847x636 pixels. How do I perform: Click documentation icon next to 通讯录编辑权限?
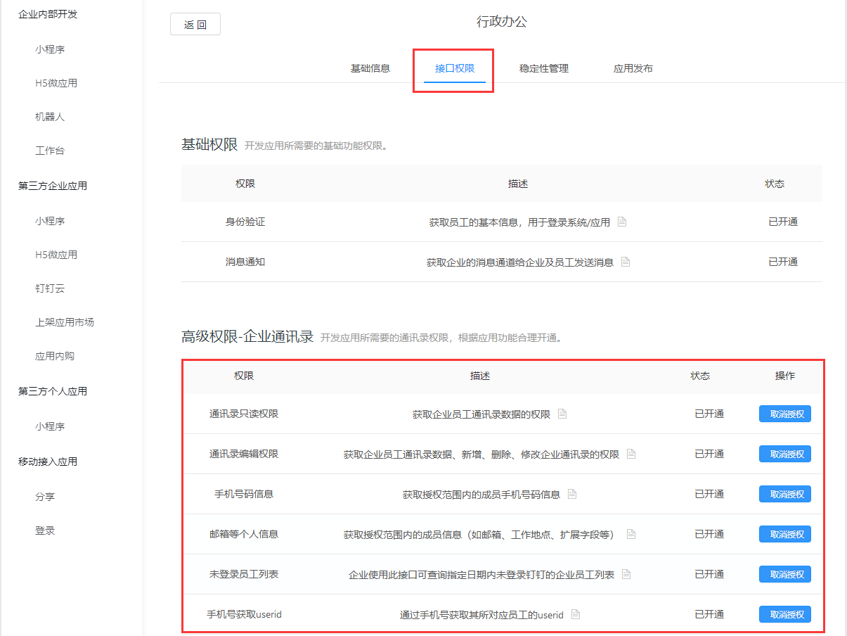click(x=631, y=454)
